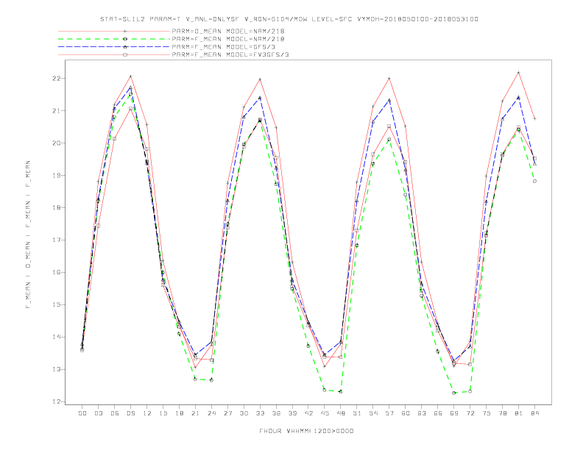Select legend entry PARM=F_MEAN MODEL=GFS/3
583x450 pixels.
(224, 47)
